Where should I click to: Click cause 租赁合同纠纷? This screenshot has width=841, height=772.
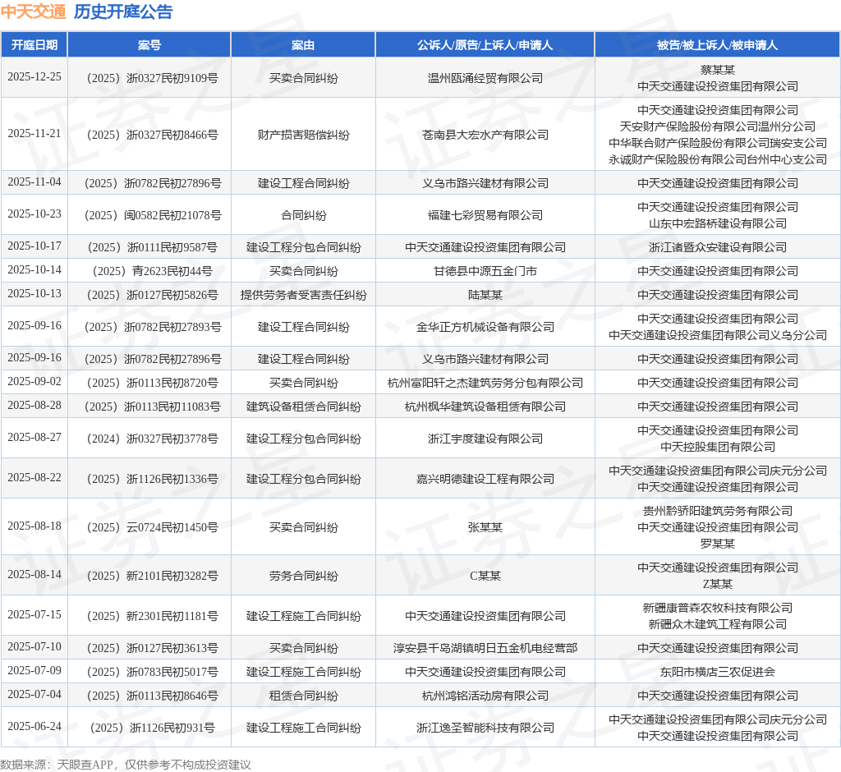pos(303,696)
